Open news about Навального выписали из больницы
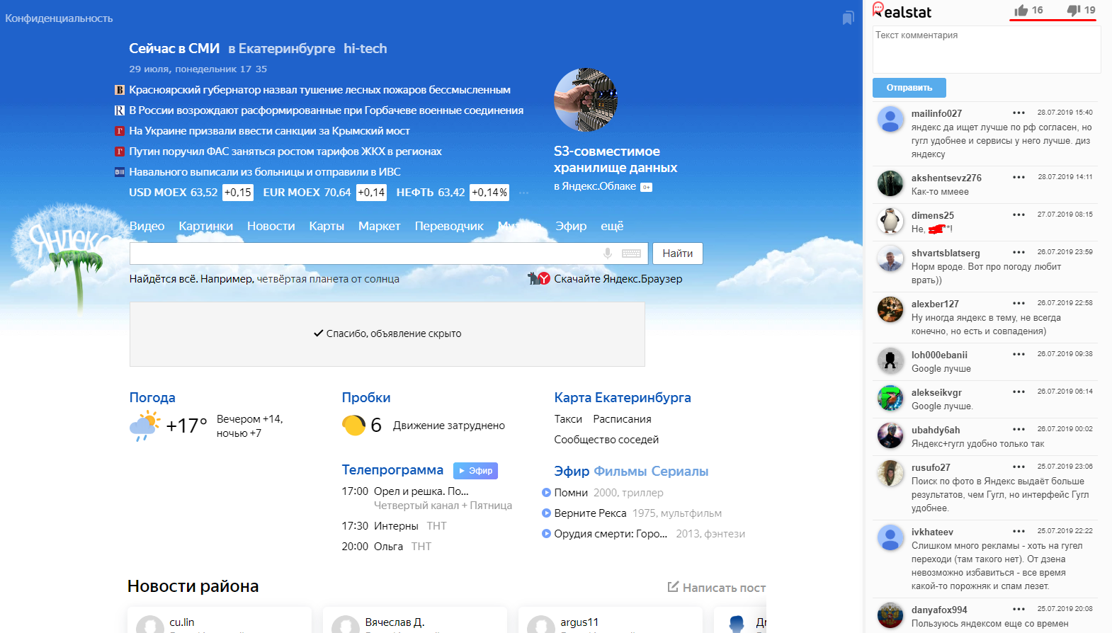The height and width of the screenshot is (633, 1112). coord(265,172)
